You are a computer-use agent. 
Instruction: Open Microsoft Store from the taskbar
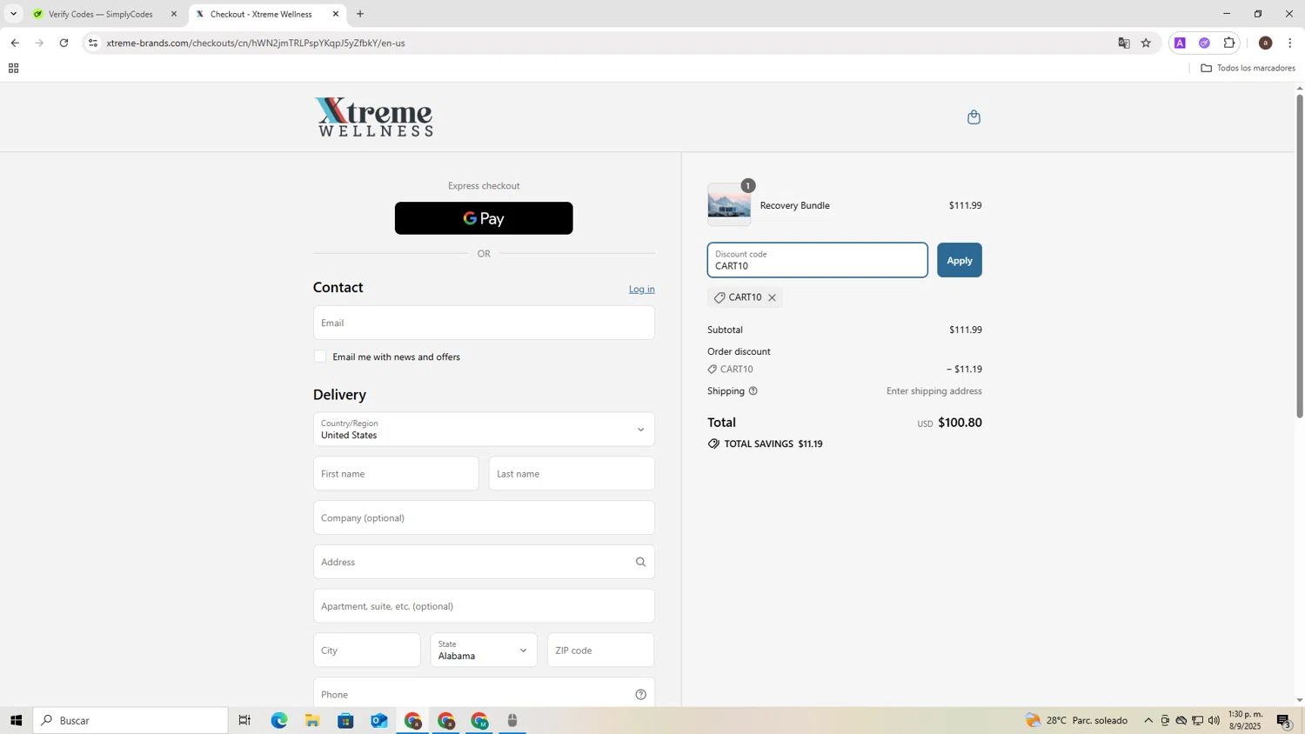[x=345, y=720]
